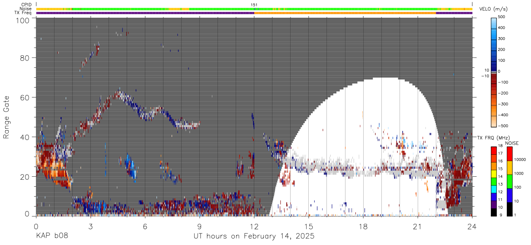Viewport: 531px width, 245px height.
Task: Click the 'NOISE' legend title
Action: 512,143
